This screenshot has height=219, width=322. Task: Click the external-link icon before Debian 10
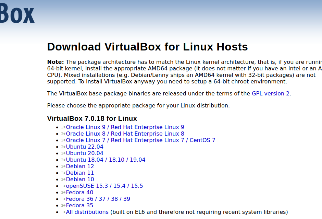pos(63,180)
